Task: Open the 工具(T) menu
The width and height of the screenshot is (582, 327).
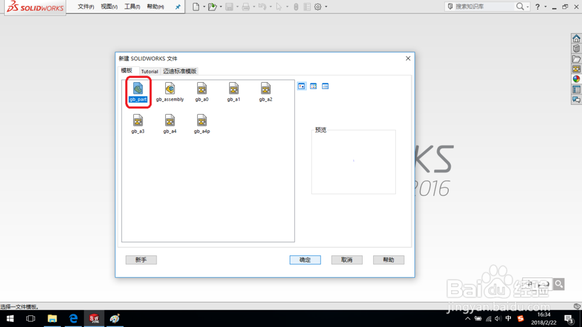Action: point(132,6)
